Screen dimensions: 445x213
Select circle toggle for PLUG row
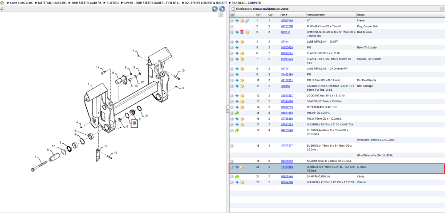[232, 26]
